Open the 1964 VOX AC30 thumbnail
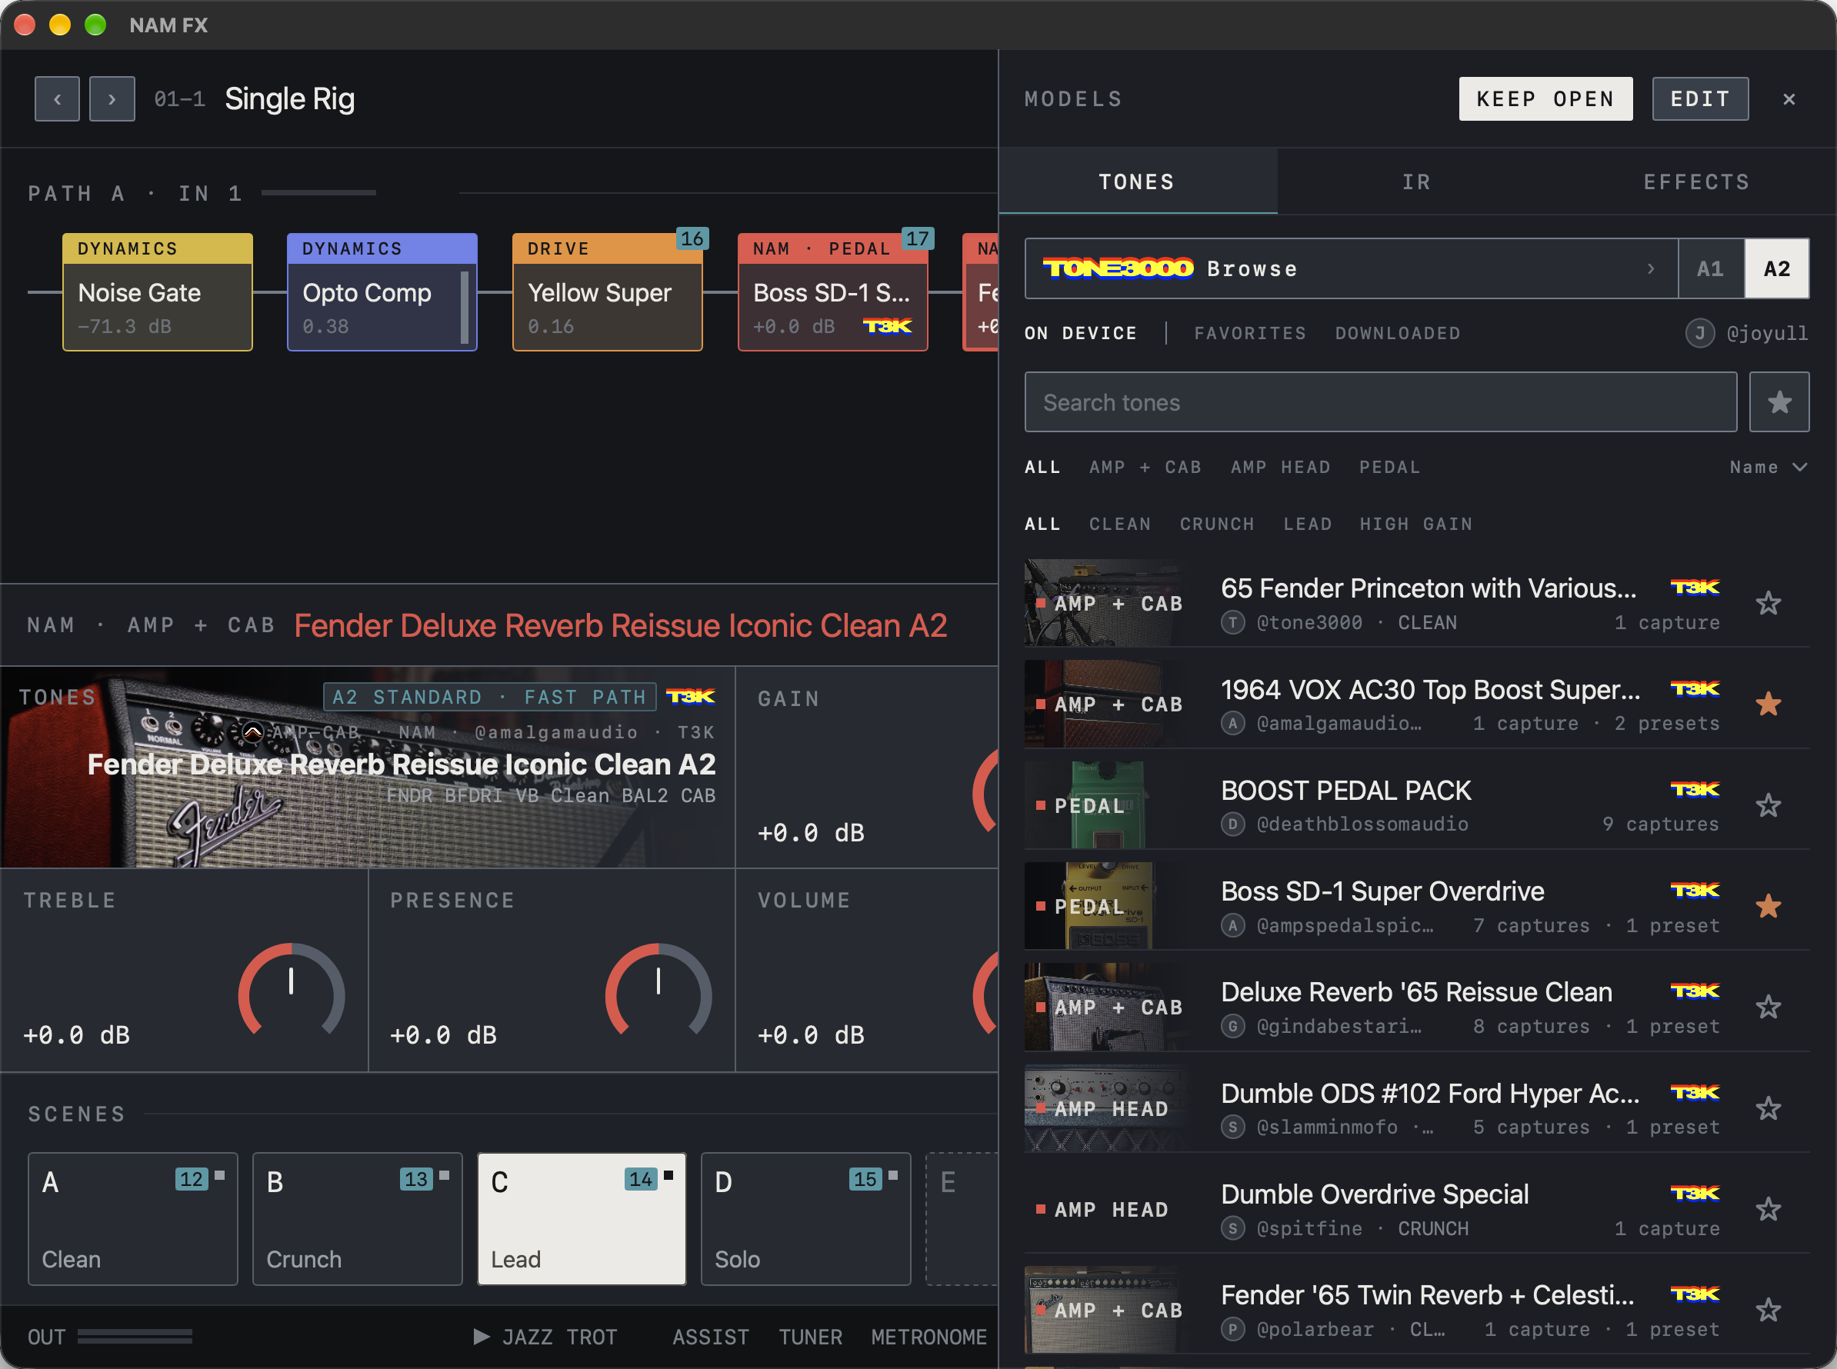Screen dimensions: 1837x1369 point(1107,704)
